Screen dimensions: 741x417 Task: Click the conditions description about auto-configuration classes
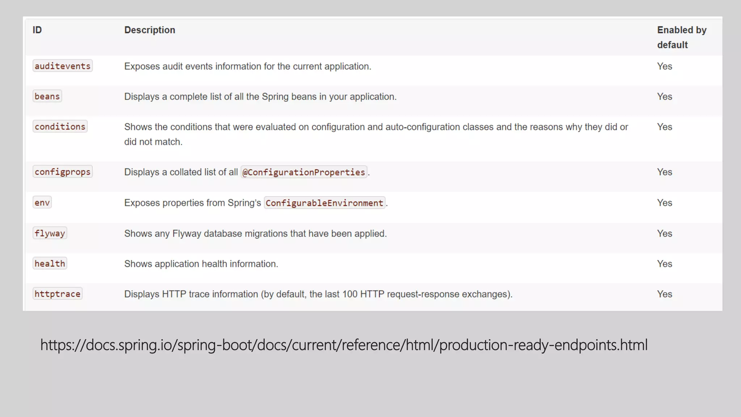pos(376,134)
